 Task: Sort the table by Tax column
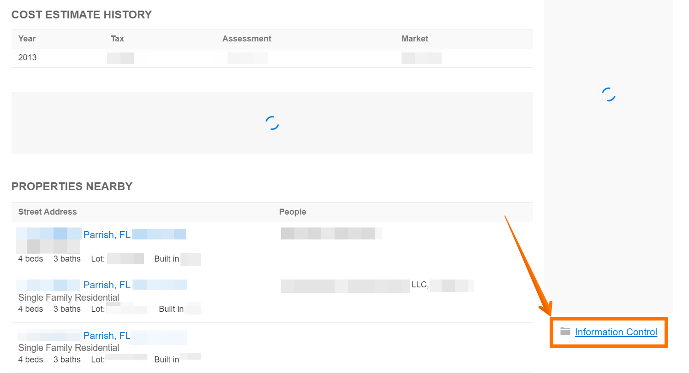pos(117,39)
